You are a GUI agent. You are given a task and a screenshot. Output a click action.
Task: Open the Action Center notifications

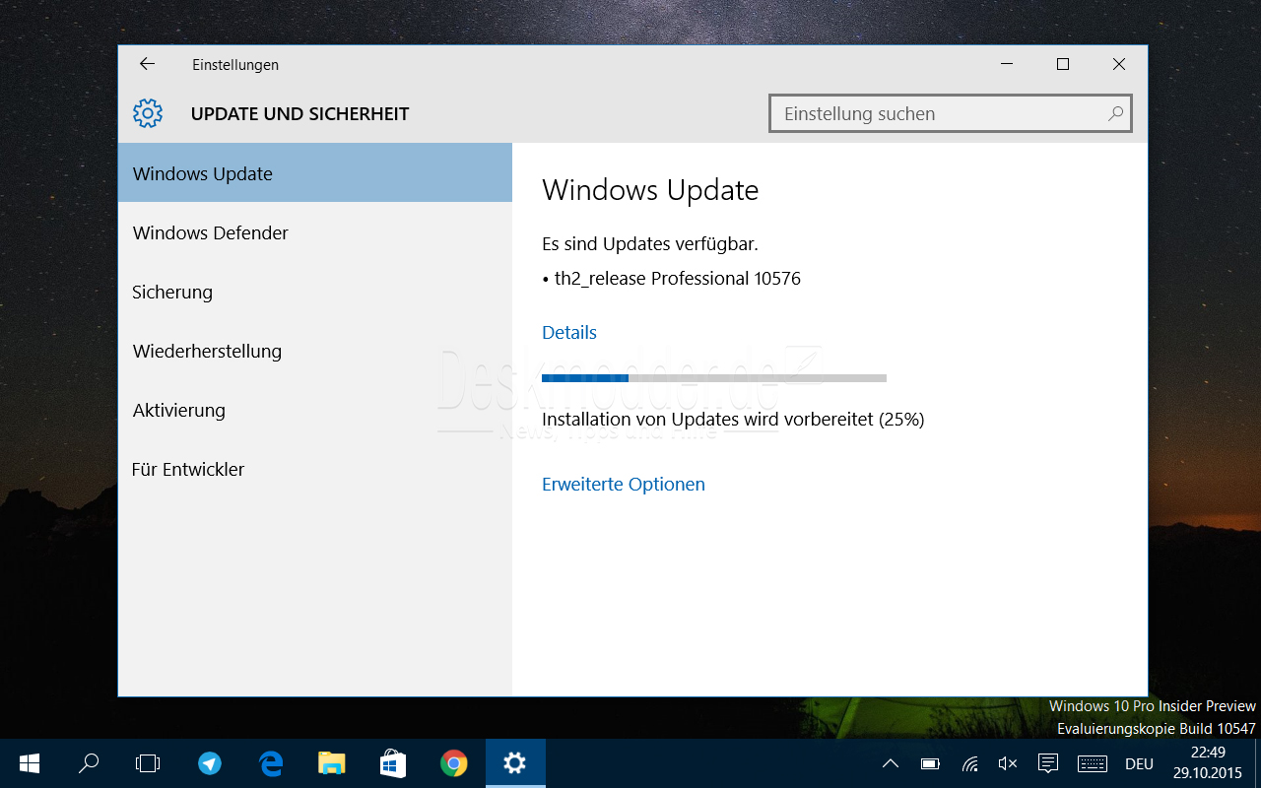point(1048,763)
